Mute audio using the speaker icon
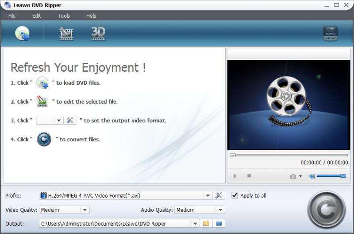Screen dimensions: 354x234 pyautogui.click(x=312, y=176)
